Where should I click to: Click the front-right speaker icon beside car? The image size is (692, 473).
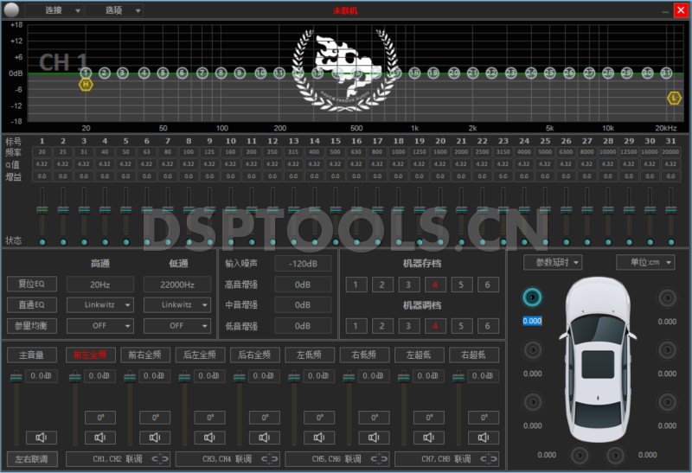(x=666, y=297)
